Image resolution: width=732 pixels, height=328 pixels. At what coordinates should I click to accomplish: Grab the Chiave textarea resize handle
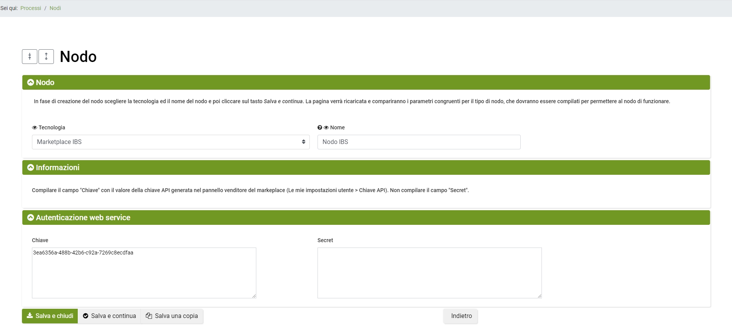click(x=254, y=296)
